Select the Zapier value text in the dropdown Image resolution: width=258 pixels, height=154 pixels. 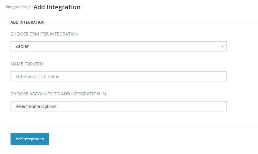pyautogui.click(x=22, y=46)
